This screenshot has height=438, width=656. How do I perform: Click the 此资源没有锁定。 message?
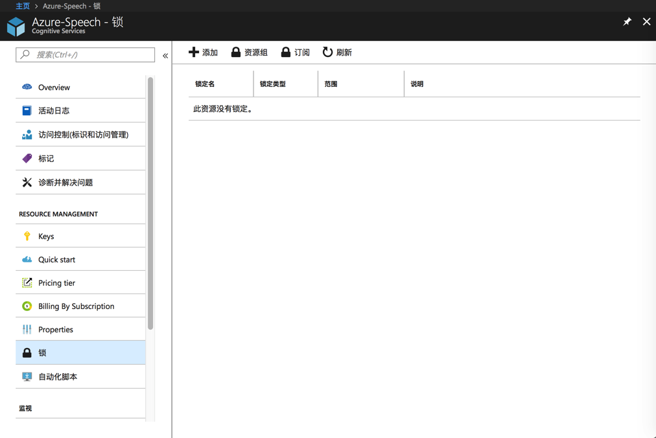[x=223, y=109]
